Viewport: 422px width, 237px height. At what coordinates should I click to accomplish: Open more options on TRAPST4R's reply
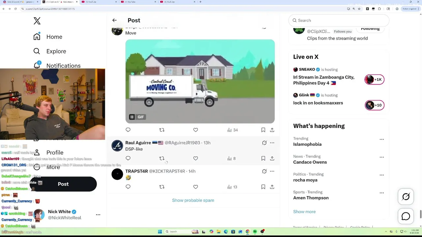point(272,171)
